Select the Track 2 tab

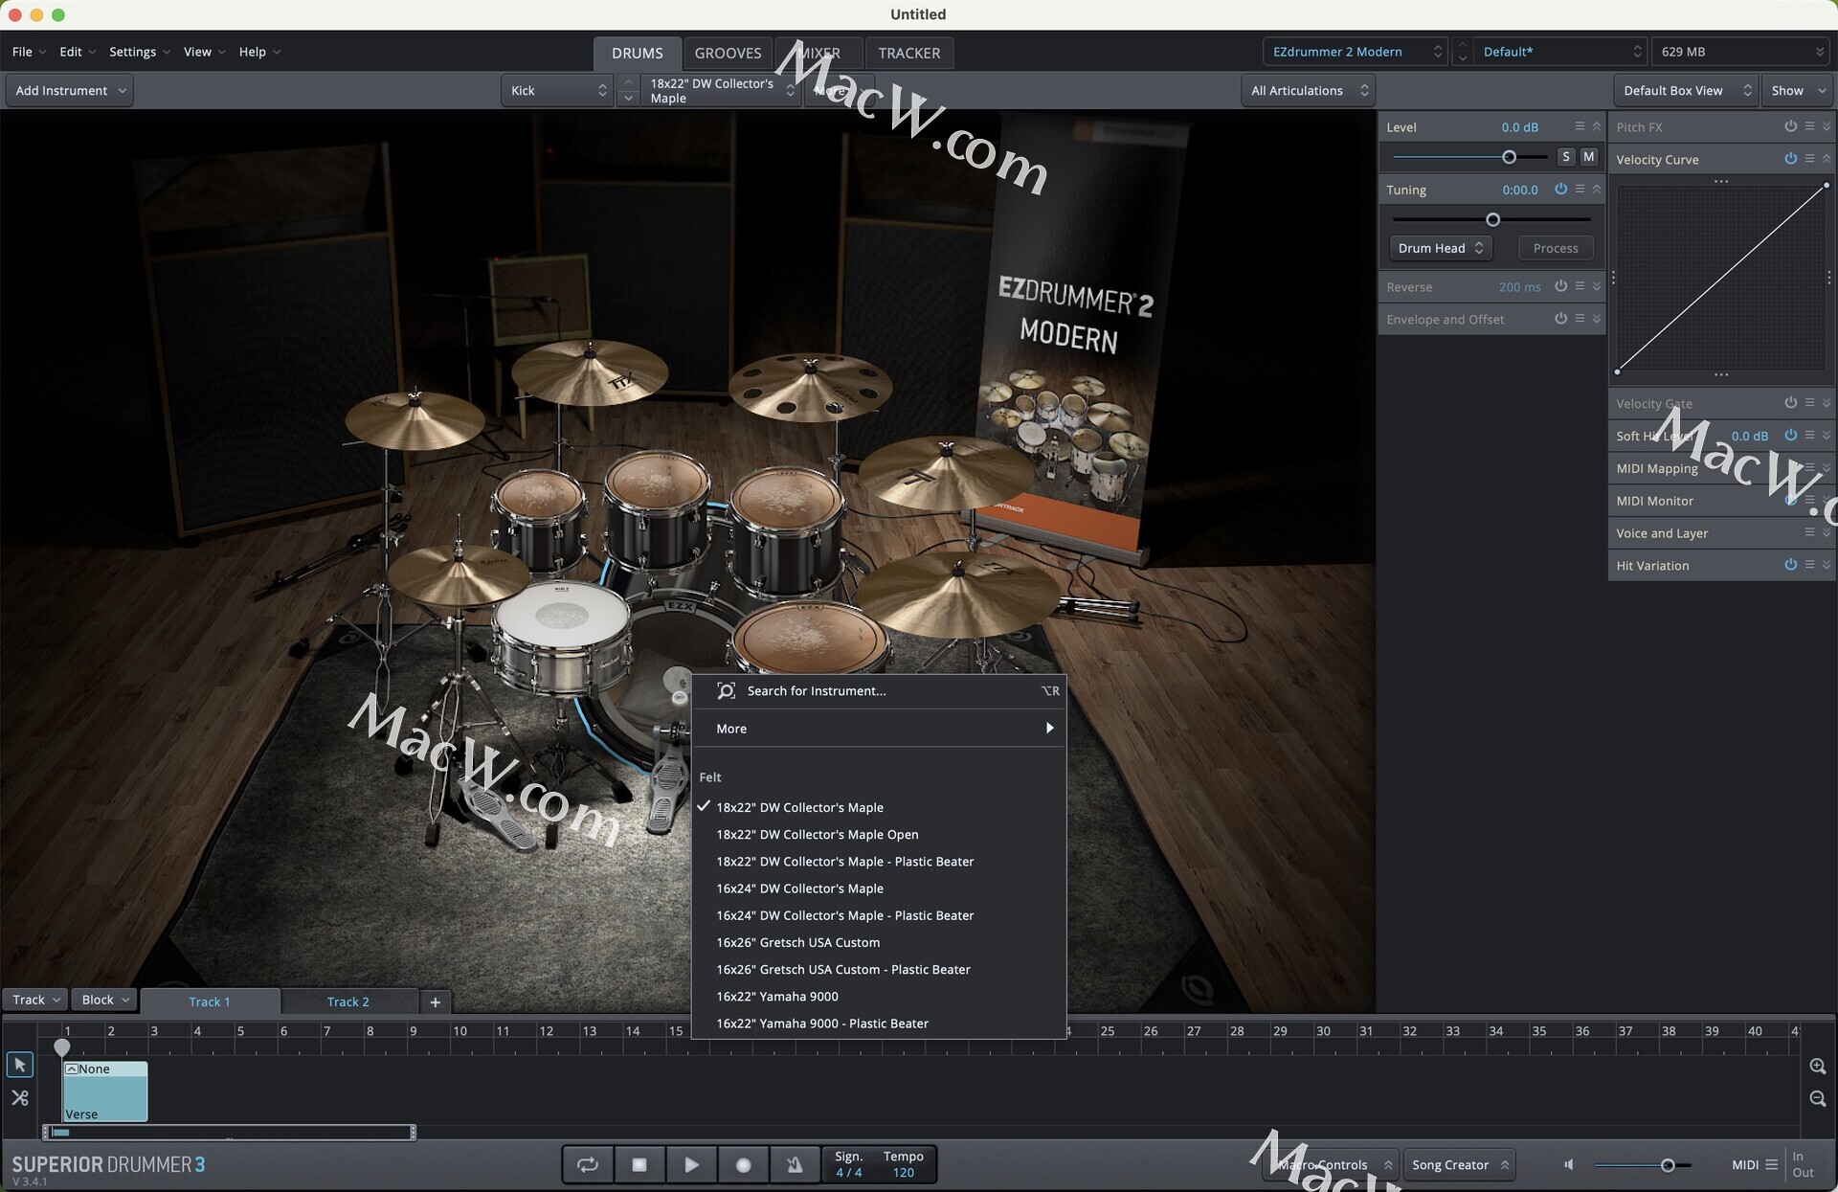tap(348, 1001)
